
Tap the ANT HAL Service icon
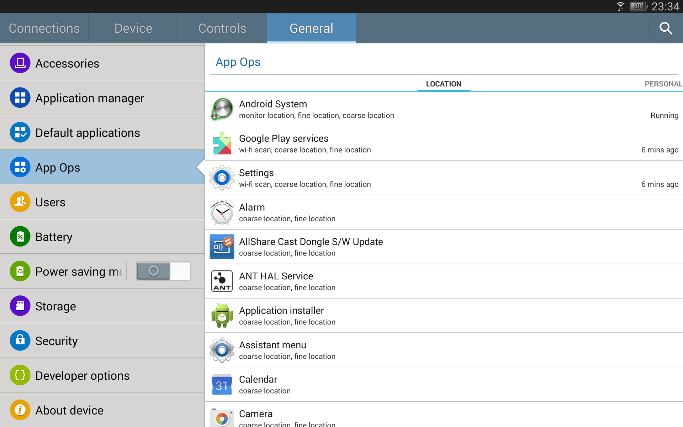click(x=222, y=281)
